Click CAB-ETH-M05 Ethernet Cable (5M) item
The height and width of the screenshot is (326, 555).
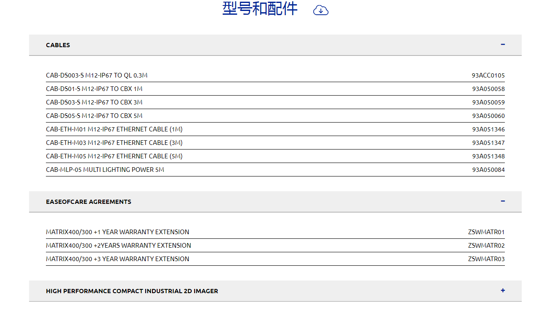114,156
